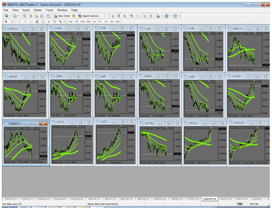Open the View menu
Image resolution: width=272 pixels, height=208 pixels.
pyautogui.click(x=15, y=10)
